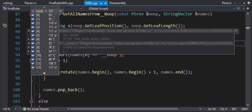252x112 pixels.
Task: Click the MS__NOOP value
Action: click(71, 35)
